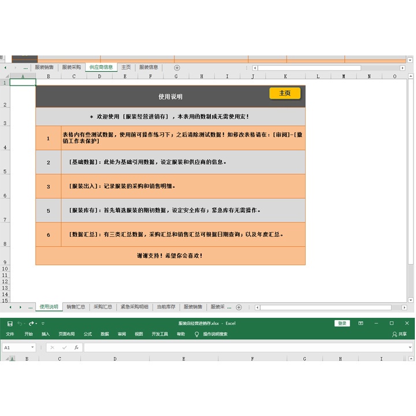The height and width of the screenshot is (416, 416).
Task: Open the 插入 ribbon tab
Action: click(x=46, y=334)
